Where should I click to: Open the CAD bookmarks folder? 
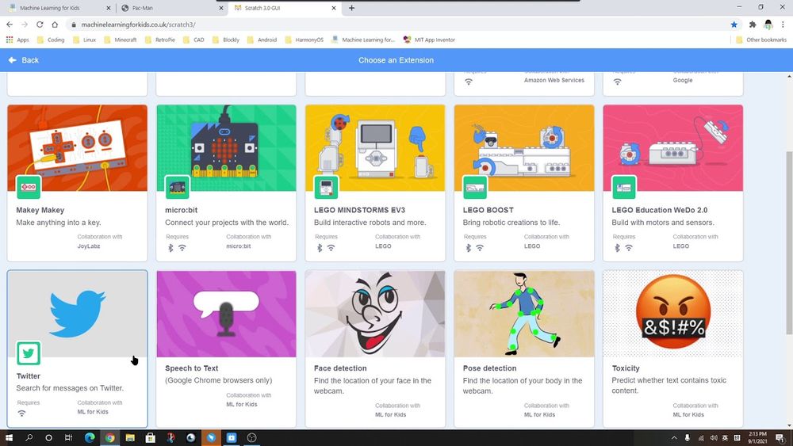(193, 40)
